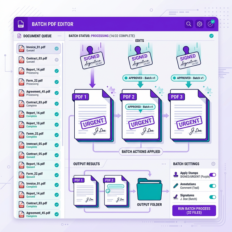
Task: Select the Output Results tab header
Action: coord(87,164)
